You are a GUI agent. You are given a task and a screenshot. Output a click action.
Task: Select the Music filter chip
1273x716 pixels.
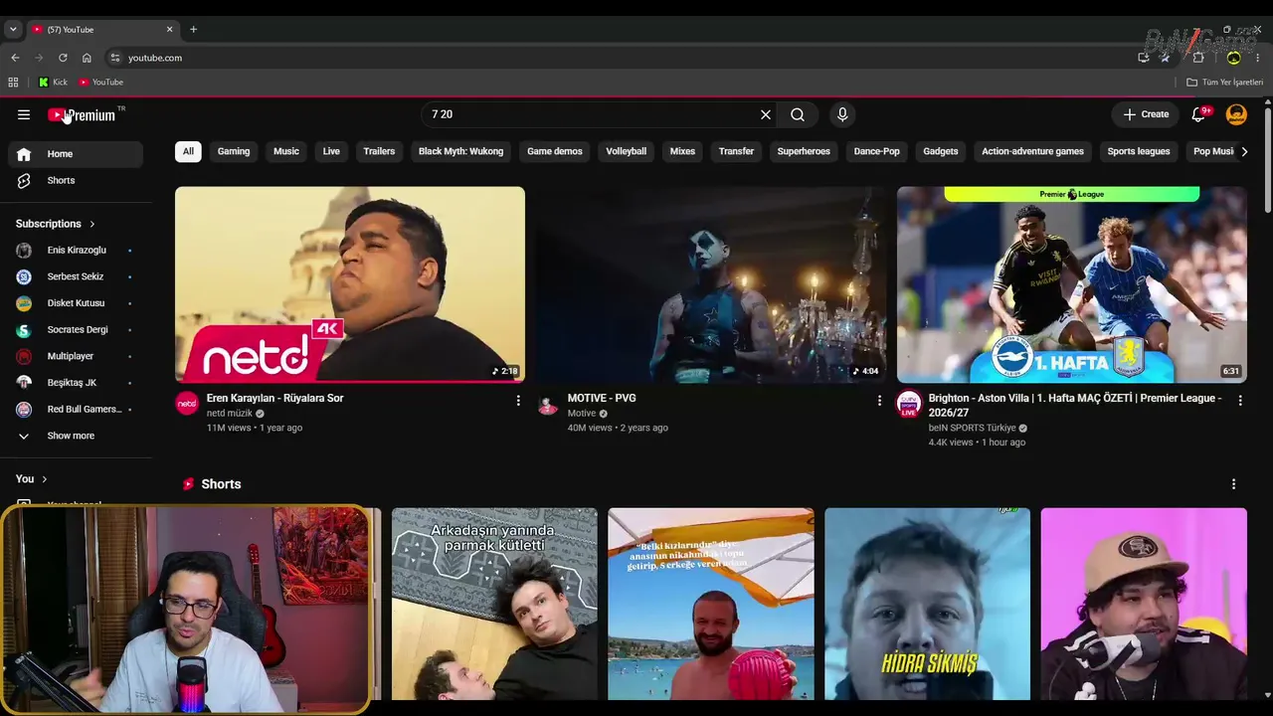286,151
